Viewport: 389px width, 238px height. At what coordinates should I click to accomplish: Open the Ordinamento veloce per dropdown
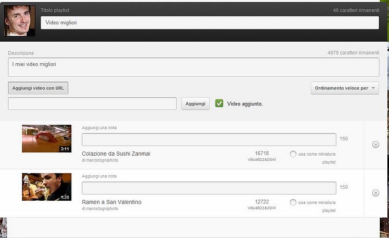point(345,88)
